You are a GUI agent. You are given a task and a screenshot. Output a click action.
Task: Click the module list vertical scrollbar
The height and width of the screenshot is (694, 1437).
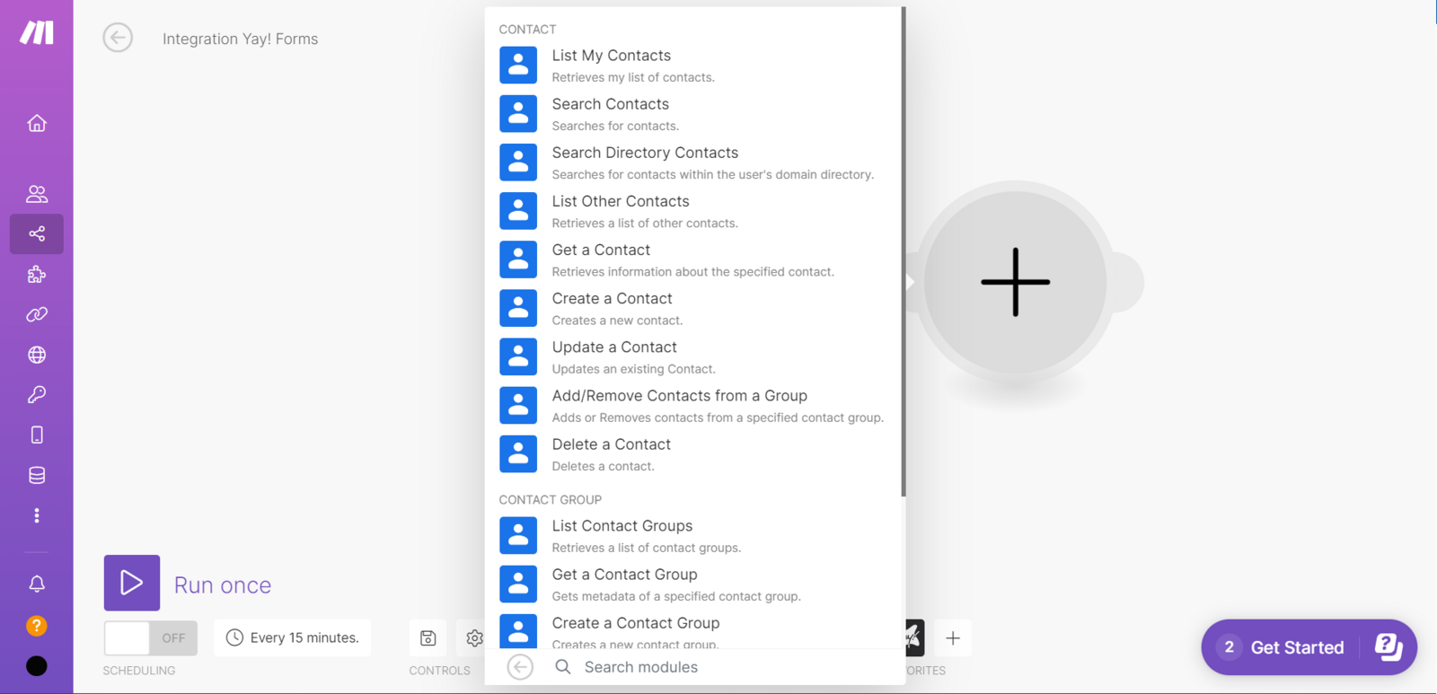(x=903, y=251)
